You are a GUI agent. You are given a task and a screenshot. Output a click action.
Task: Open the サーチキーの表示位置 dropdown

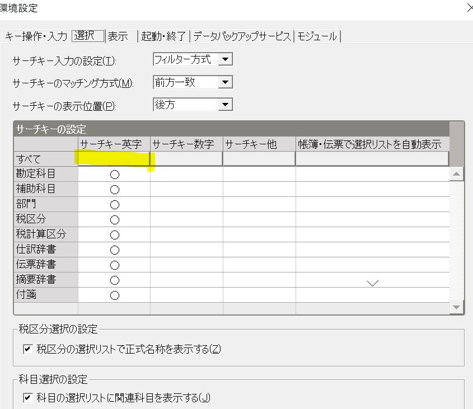point(225,105)
